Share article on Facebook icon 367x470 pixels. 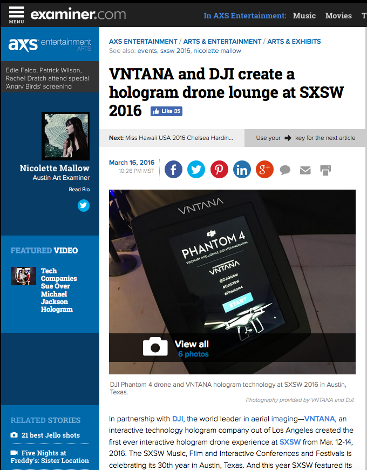coord(173,170)
